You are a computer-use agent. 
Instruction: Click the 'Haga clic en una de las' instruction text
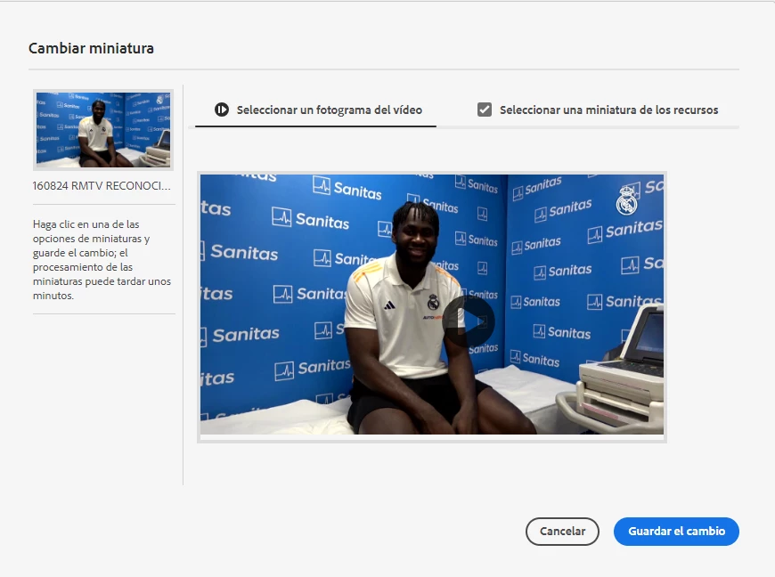pyautogui.click(x=102, y=260)
